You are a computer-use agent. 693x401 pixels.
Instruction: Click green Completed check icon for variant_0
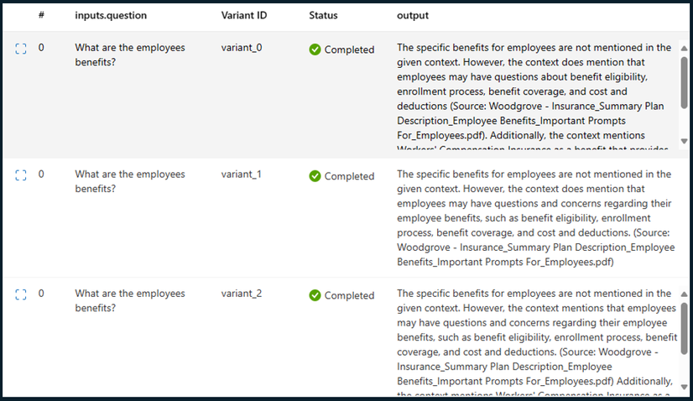pos(315,49)
